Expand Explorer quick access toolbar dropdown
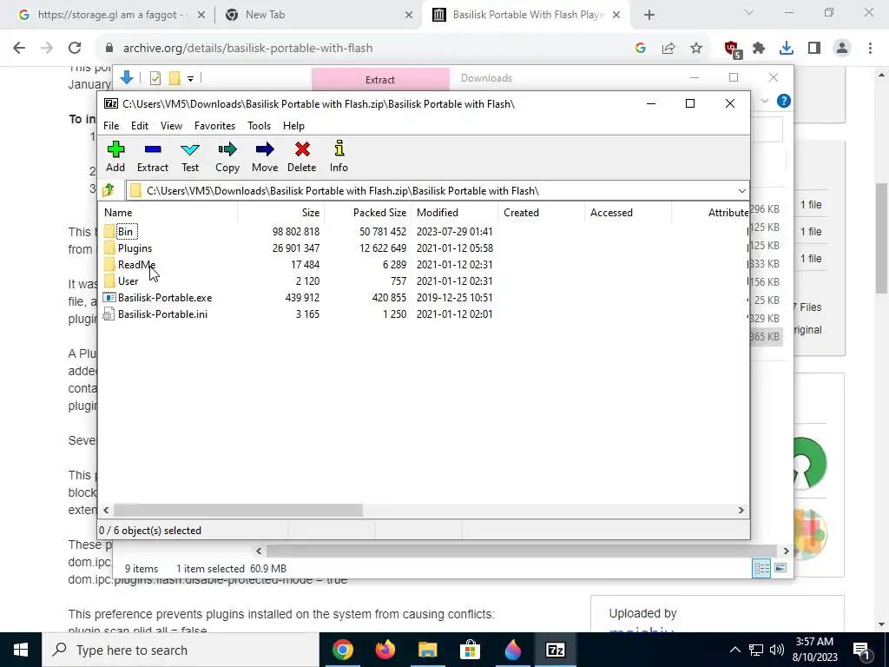 (x=190, y=79)
